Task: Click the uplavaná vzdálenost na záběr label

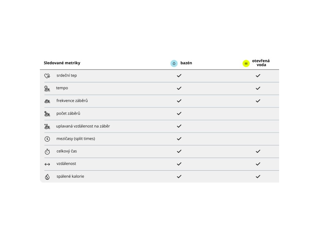Action: point(83,126)
